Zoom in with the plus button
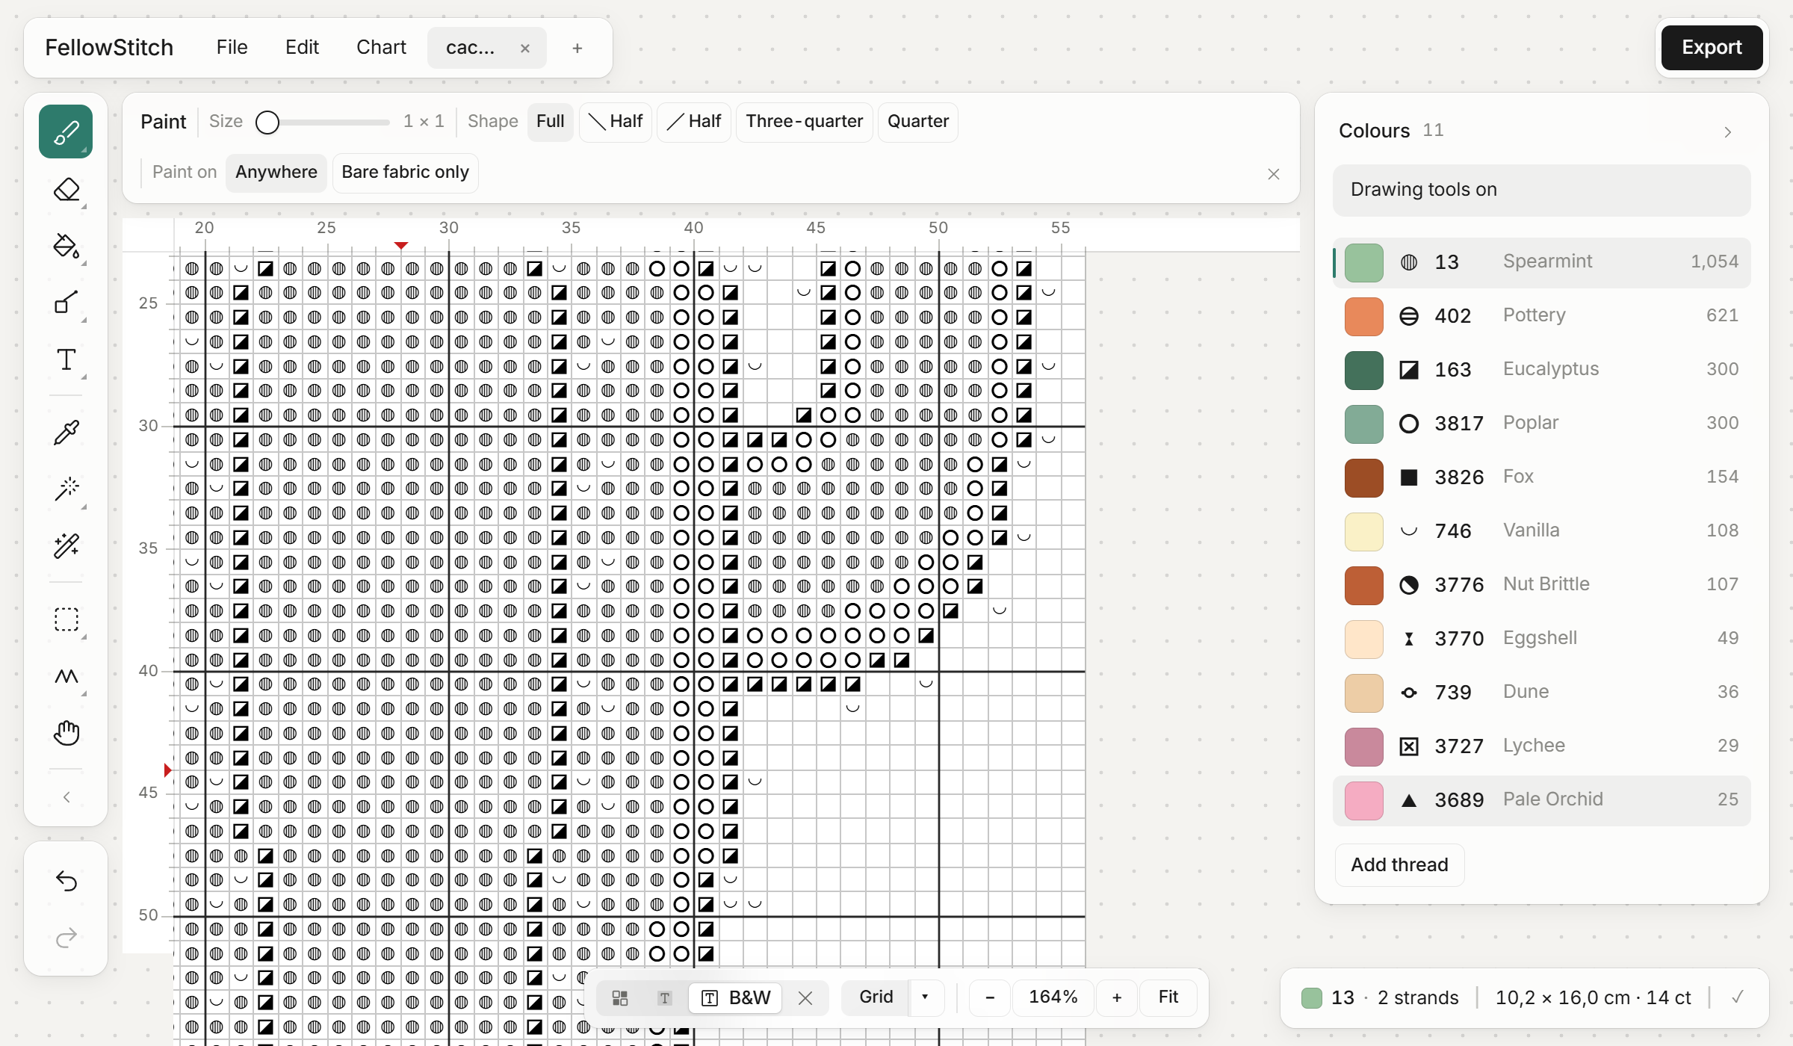Screen dimensions: 1793x1046 [x=1116, y=997]
